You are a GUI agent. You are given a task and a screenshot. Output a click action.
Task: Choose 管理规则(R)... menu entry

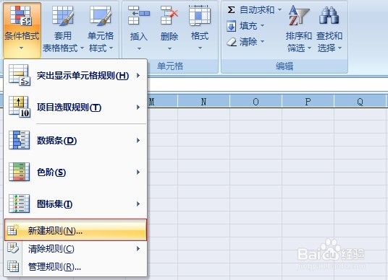click(76, 267)
